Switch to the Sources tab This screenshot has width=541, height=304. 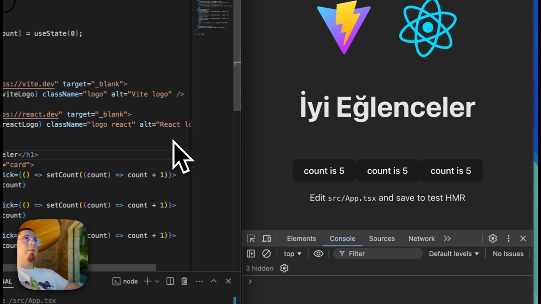382,239
